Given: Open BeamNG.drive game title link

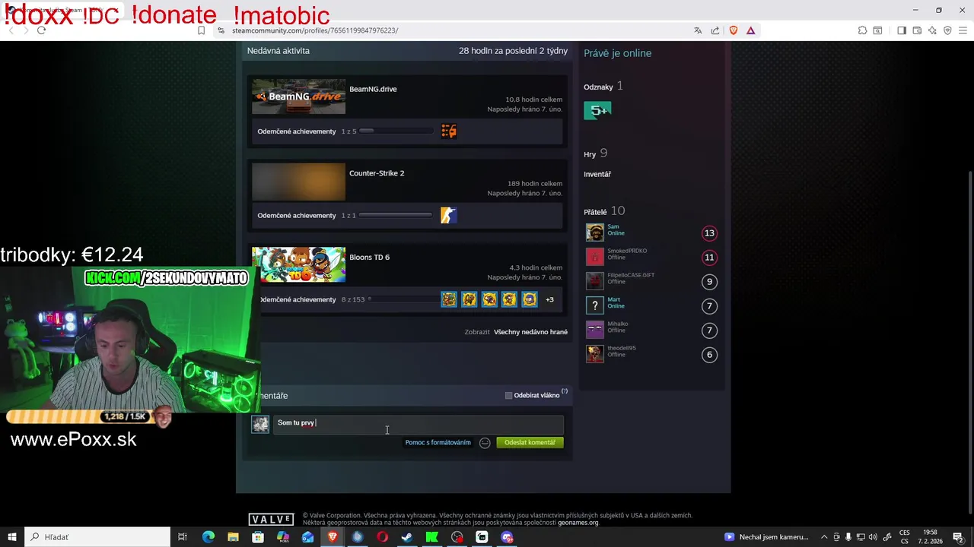Looking at the screenshot, I should point(373,89).
